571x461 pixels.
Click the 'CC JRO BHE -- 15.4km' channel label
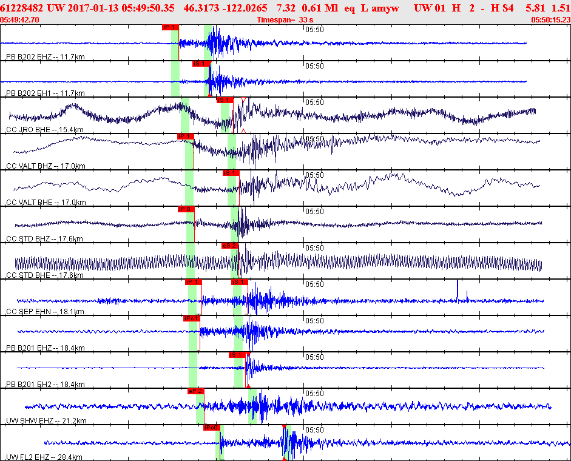[45, 130]
